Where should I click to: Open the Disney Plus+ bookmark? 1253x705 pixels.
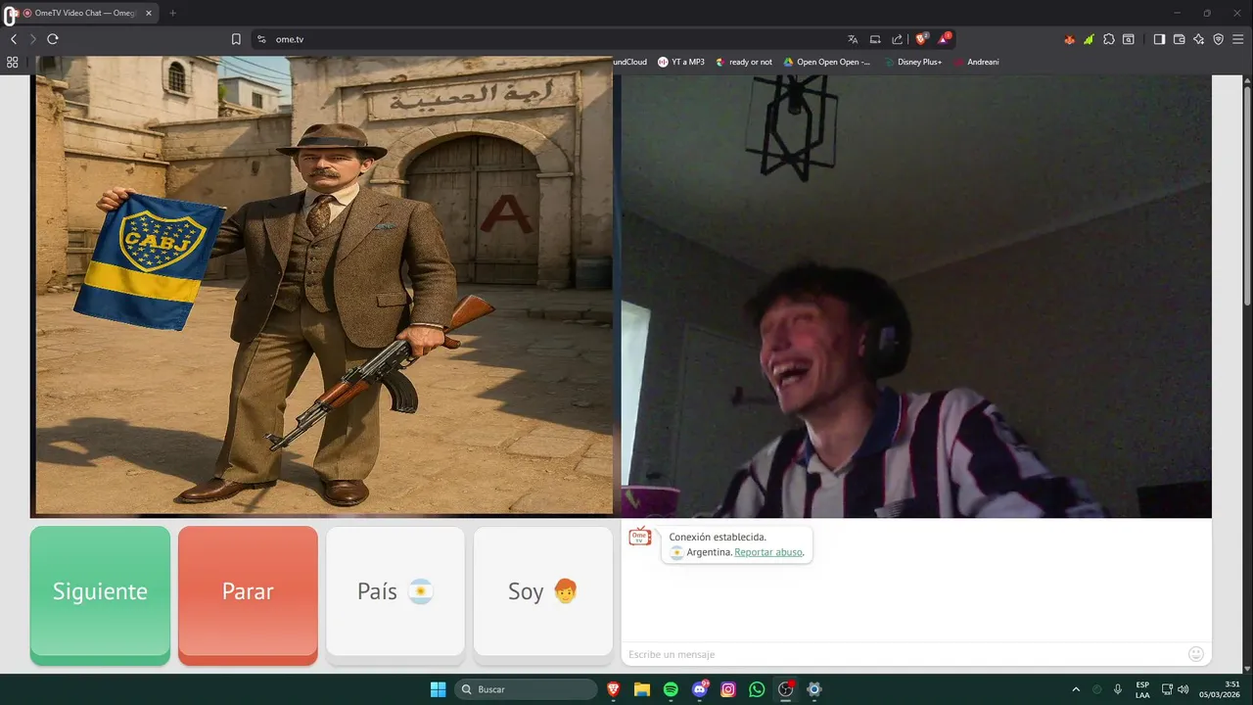pos(912,62)
